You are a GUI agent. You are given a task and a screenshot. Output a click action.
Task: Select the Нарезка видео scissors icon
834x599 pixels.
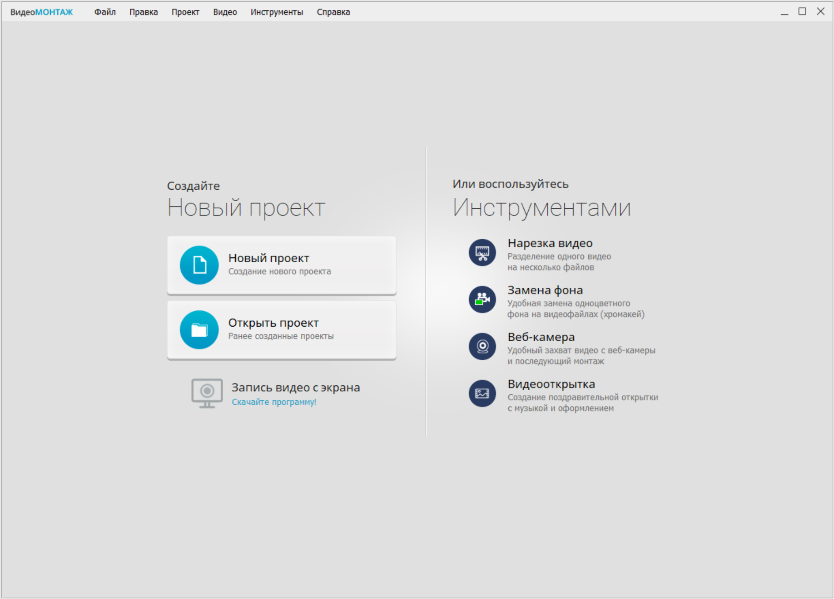click(x=482, y=252)
